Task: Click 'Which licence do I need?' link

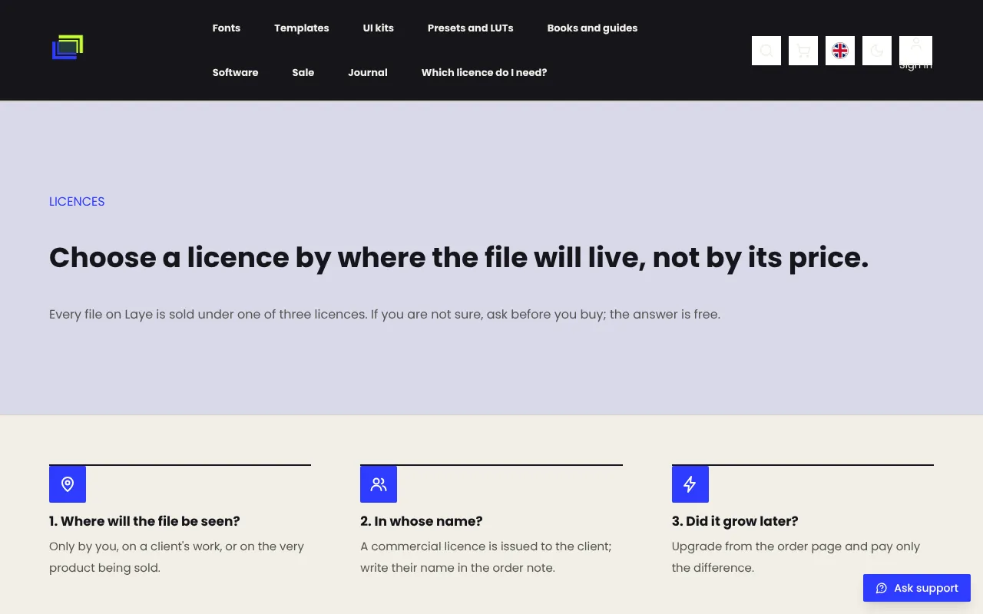Action: (485, 72)
